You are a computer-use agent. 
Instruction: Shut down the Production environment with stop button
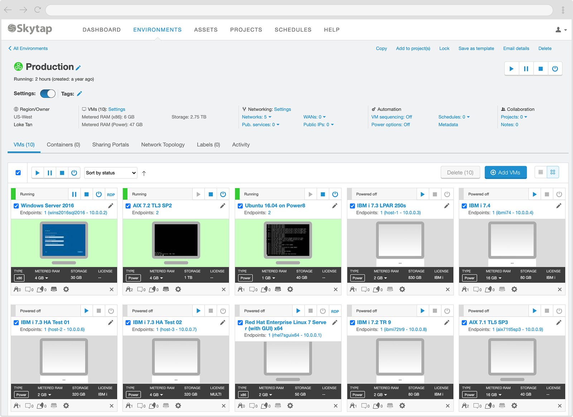pos(540,69)
